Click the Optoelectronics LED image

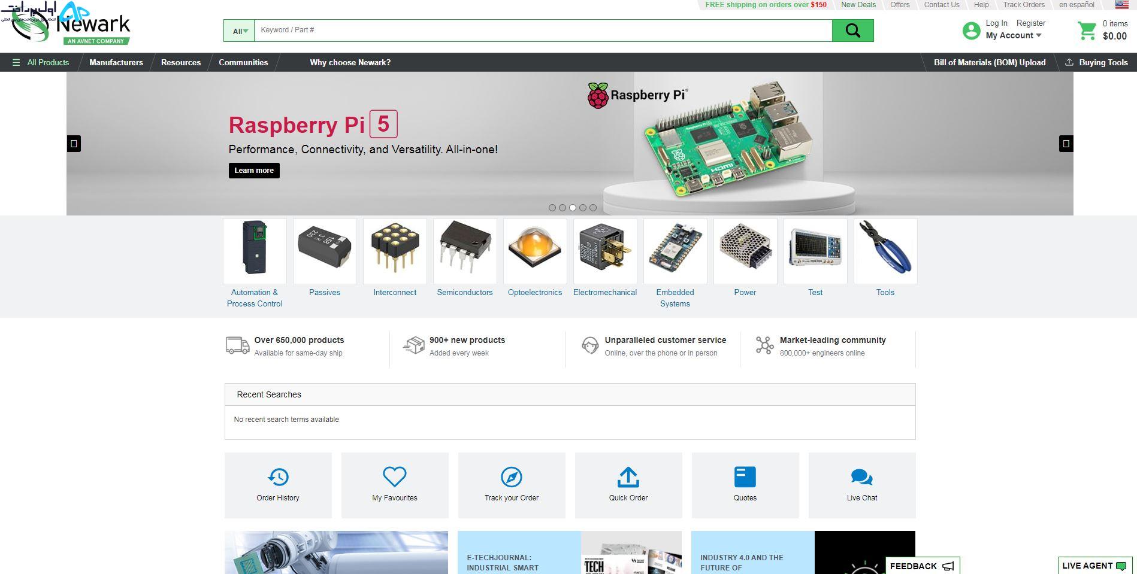tap(535, 251)
